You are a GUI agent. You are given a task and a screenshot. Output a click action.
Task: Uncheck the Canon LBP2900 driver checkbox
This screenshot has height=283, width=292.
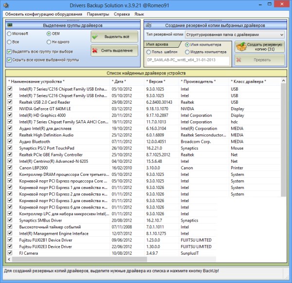point(10,167)
